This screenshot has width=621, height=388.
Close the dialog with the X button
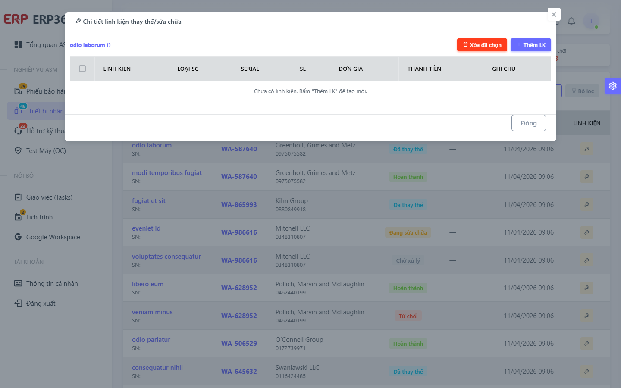pyautogui.click(x=554, y=14)
